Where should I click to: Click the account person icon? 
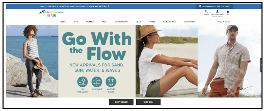pos(217,11)
